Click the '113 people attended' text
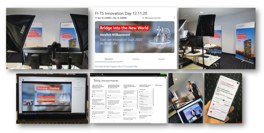This screenshot has width=264, height=133. click(x=153, y=18)
